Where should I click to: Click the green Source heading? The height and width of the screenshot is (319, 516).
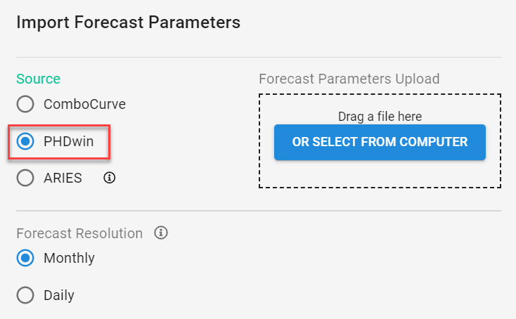(39, 79)
